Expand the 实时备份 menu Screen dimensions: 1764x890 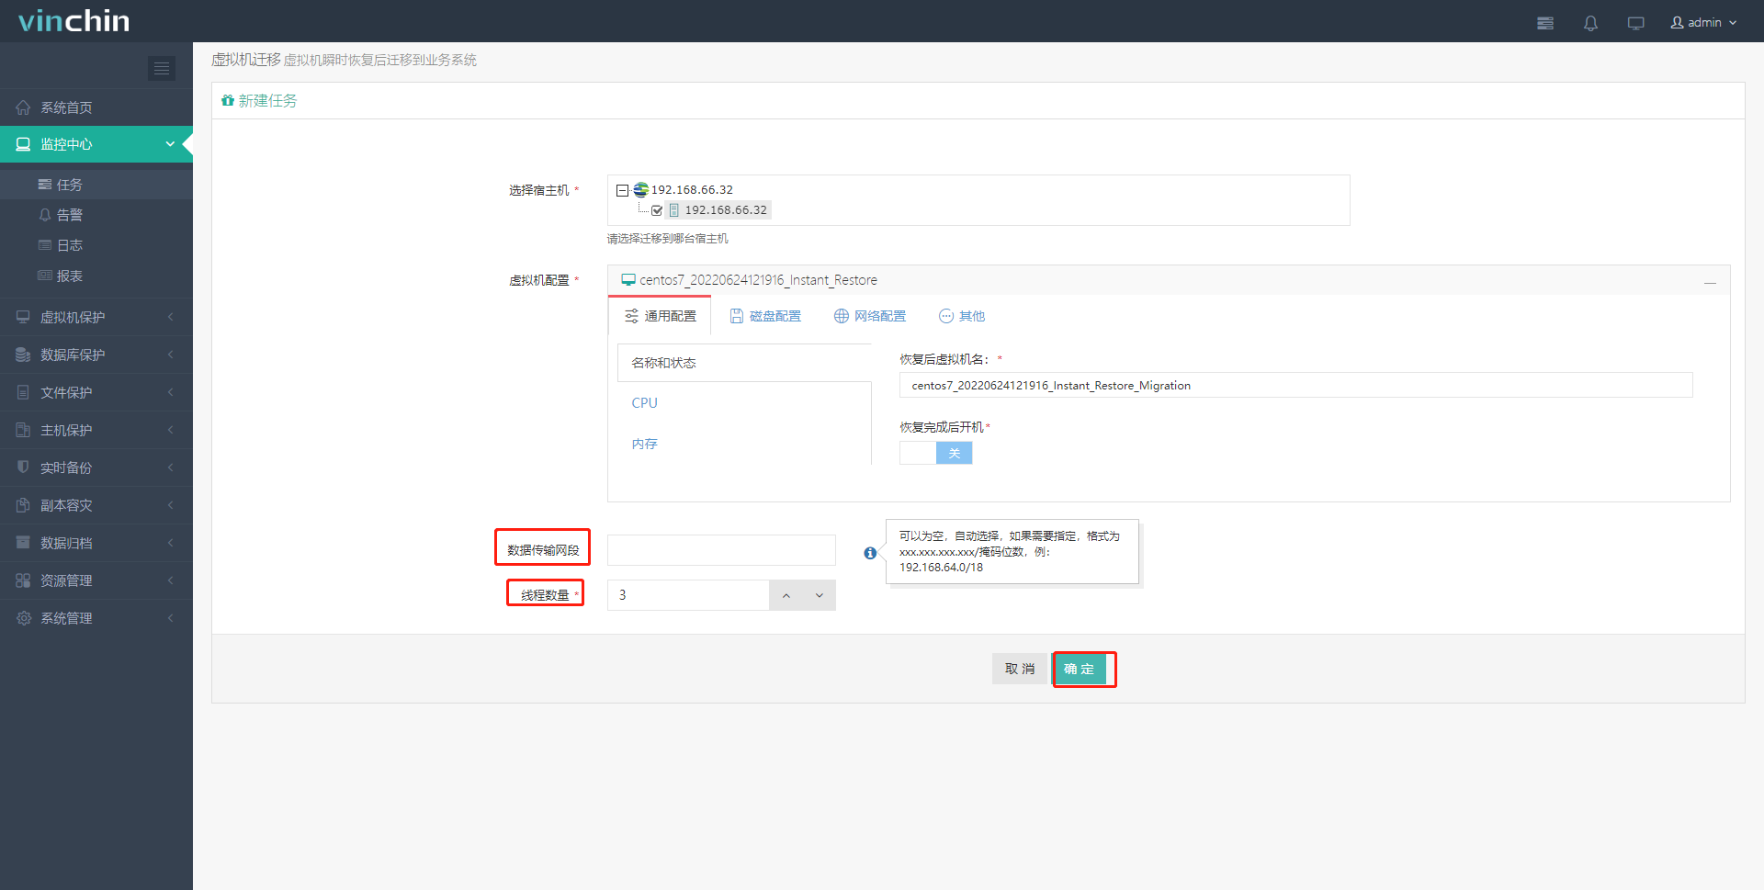tap(96, 468)
